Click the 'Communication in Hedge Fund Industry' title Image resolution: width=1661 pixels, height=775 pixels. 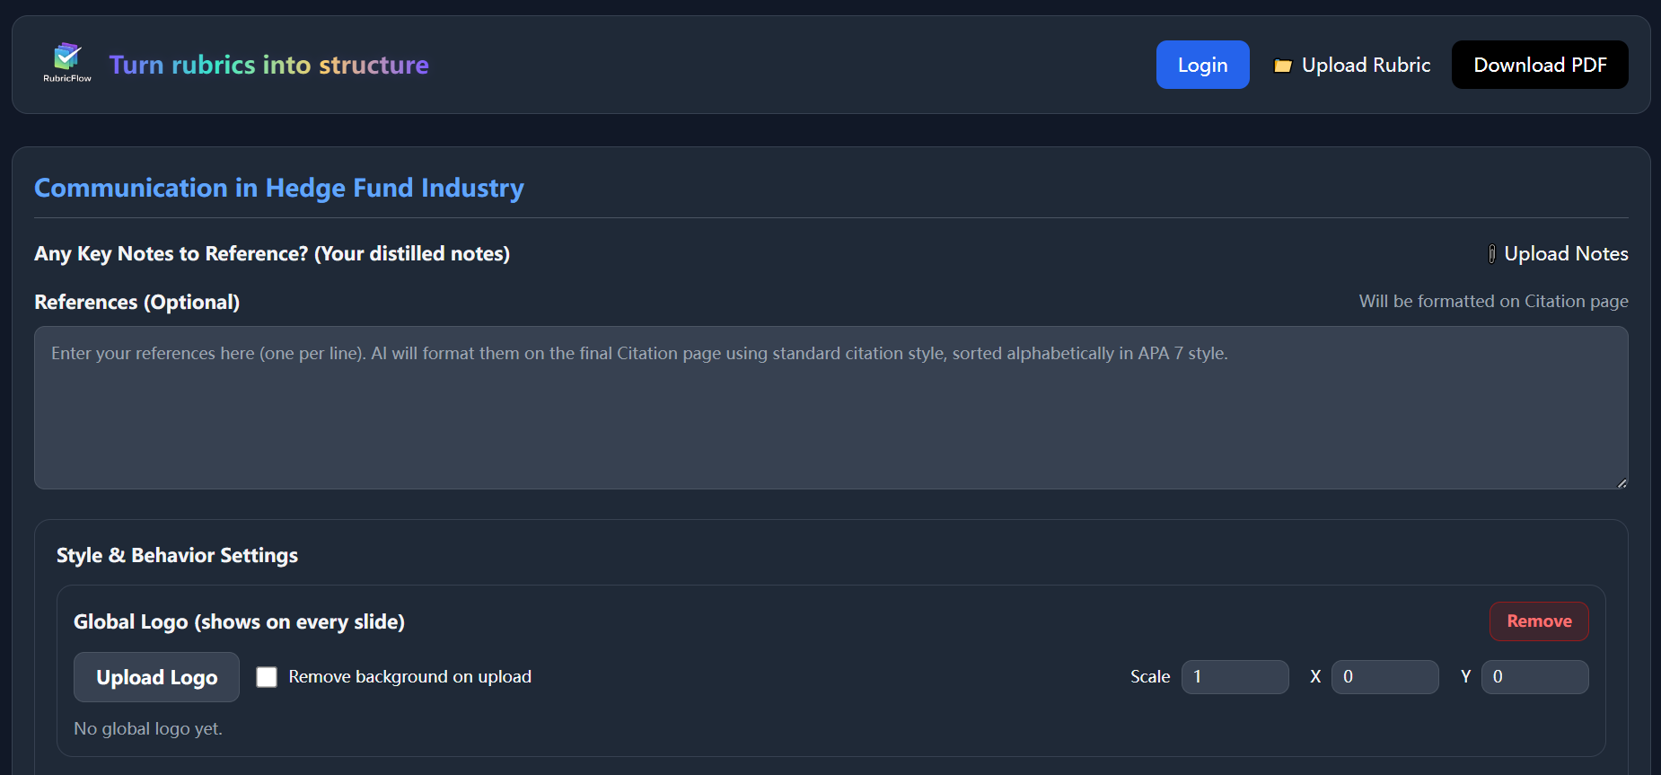[x=279, y=188]
